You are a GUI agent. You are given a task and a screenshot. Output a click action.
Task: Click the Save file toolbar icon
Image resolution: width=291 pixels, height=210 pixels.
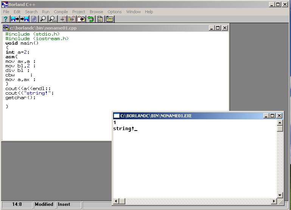point(25,19)
